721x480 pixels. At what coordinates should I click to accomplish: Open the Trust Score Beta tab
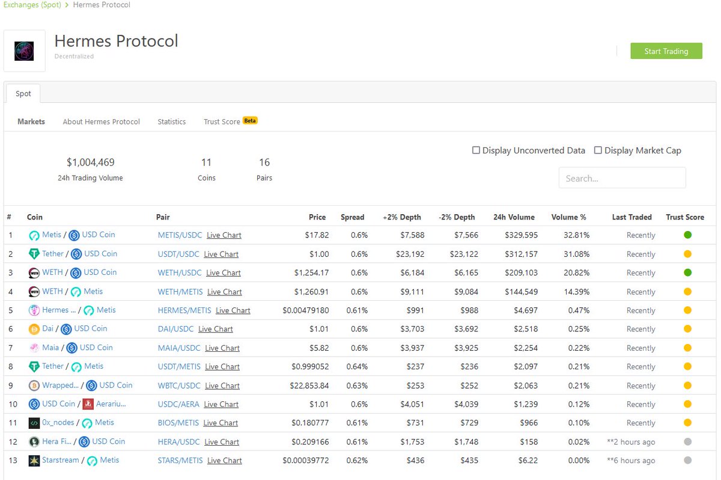[231, 122]
